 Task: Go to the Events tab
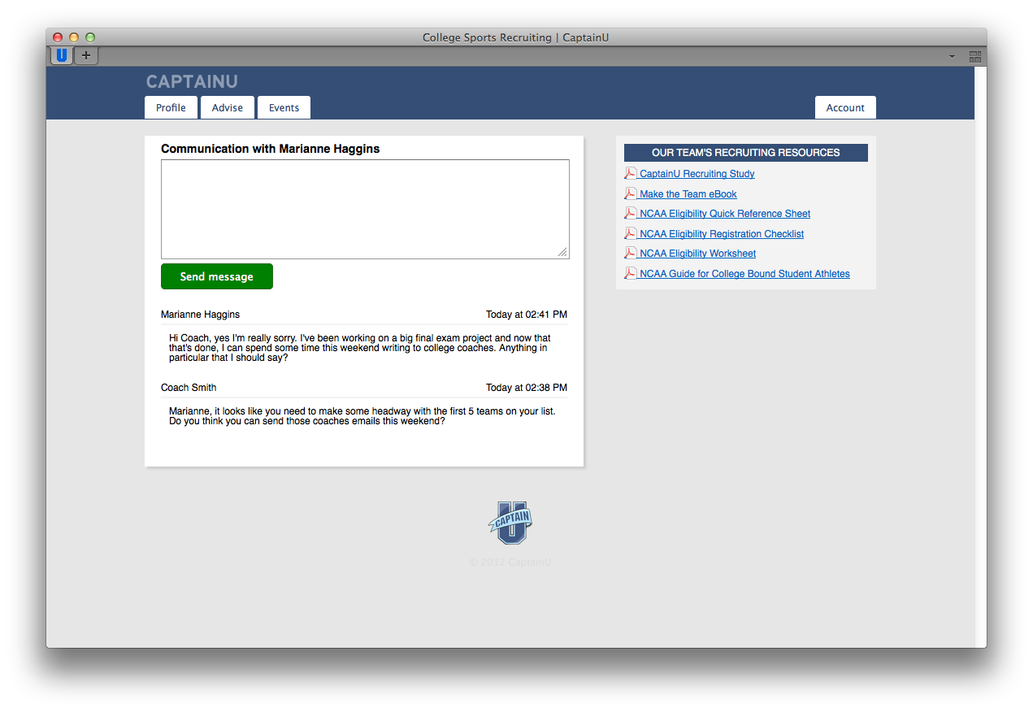[x=284, y=107]
